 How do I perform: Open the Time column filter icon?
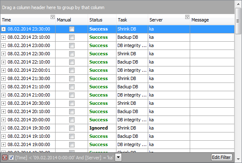click(53, 17)
